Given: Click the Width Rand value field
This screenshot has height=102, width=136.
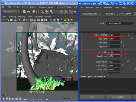Looking at the screenshot, I should coord(114,70).
